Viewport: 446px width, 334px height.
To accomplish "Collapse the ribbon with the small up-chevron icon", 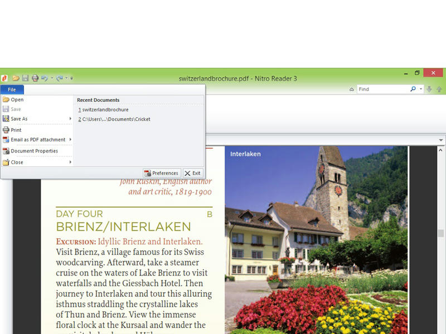I will point(352,89).
